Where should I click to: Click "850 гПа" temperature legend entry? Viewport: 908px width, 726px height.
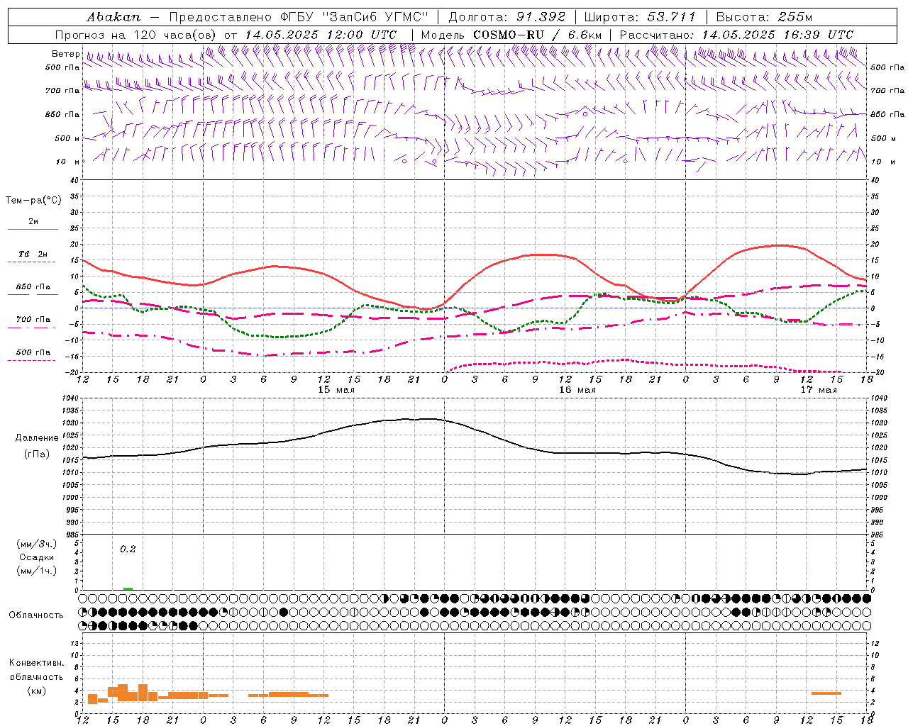tap(33, 287)
